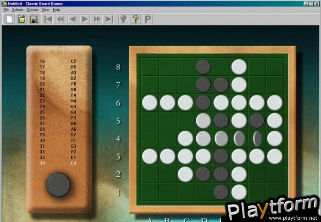Fast-forward moves with the double-right arrow
Screen dimensions: 321x222
pyautogui.click(x=97, y=19)
